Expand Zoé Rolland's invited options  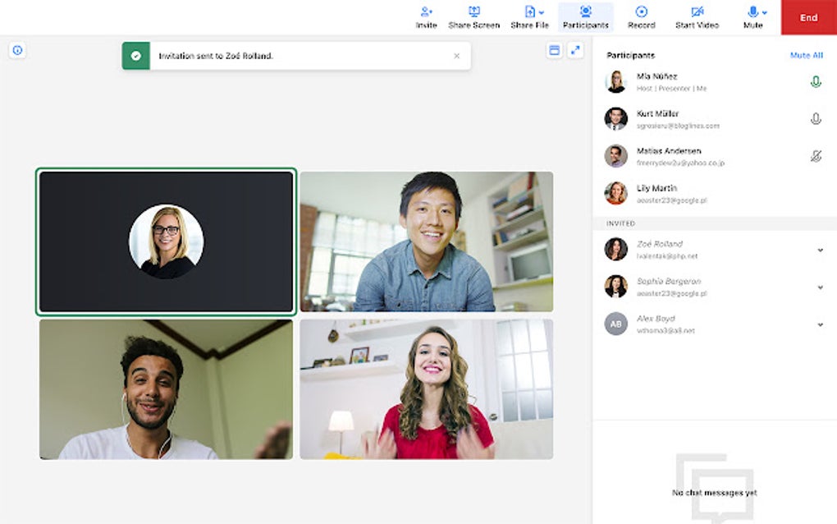point(819,249)
